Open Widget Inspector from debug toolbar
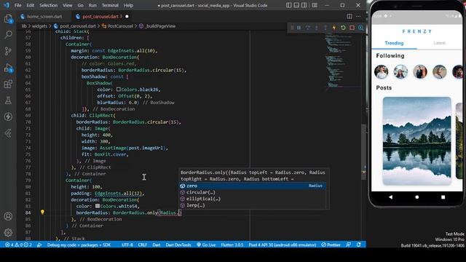This screenshot has width=466, height=262. [x=360, y=28]
